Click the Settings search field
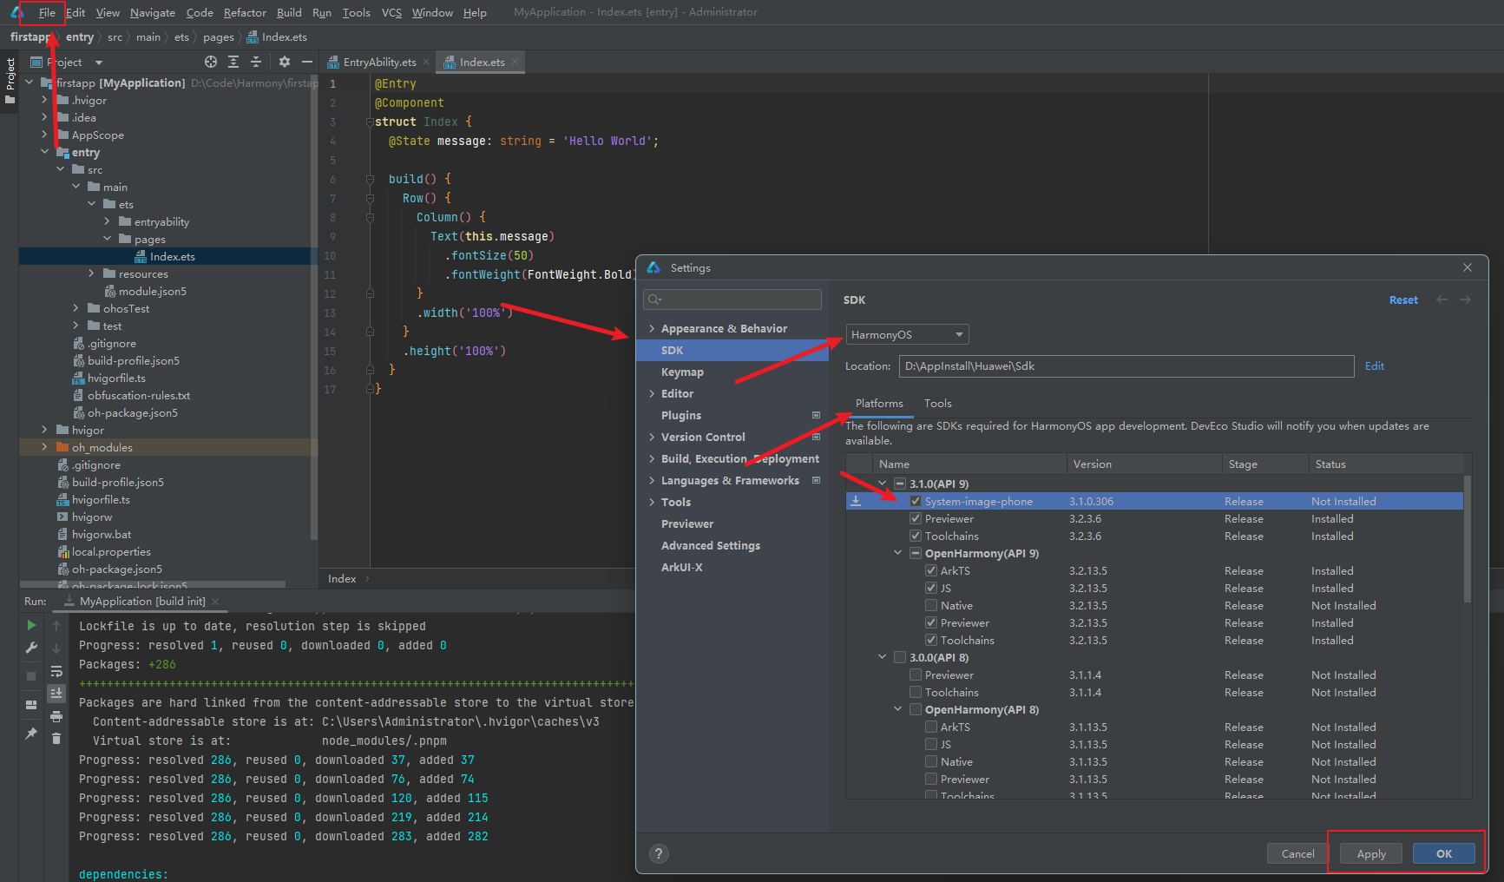The image size is (1504, 882). 732,299
